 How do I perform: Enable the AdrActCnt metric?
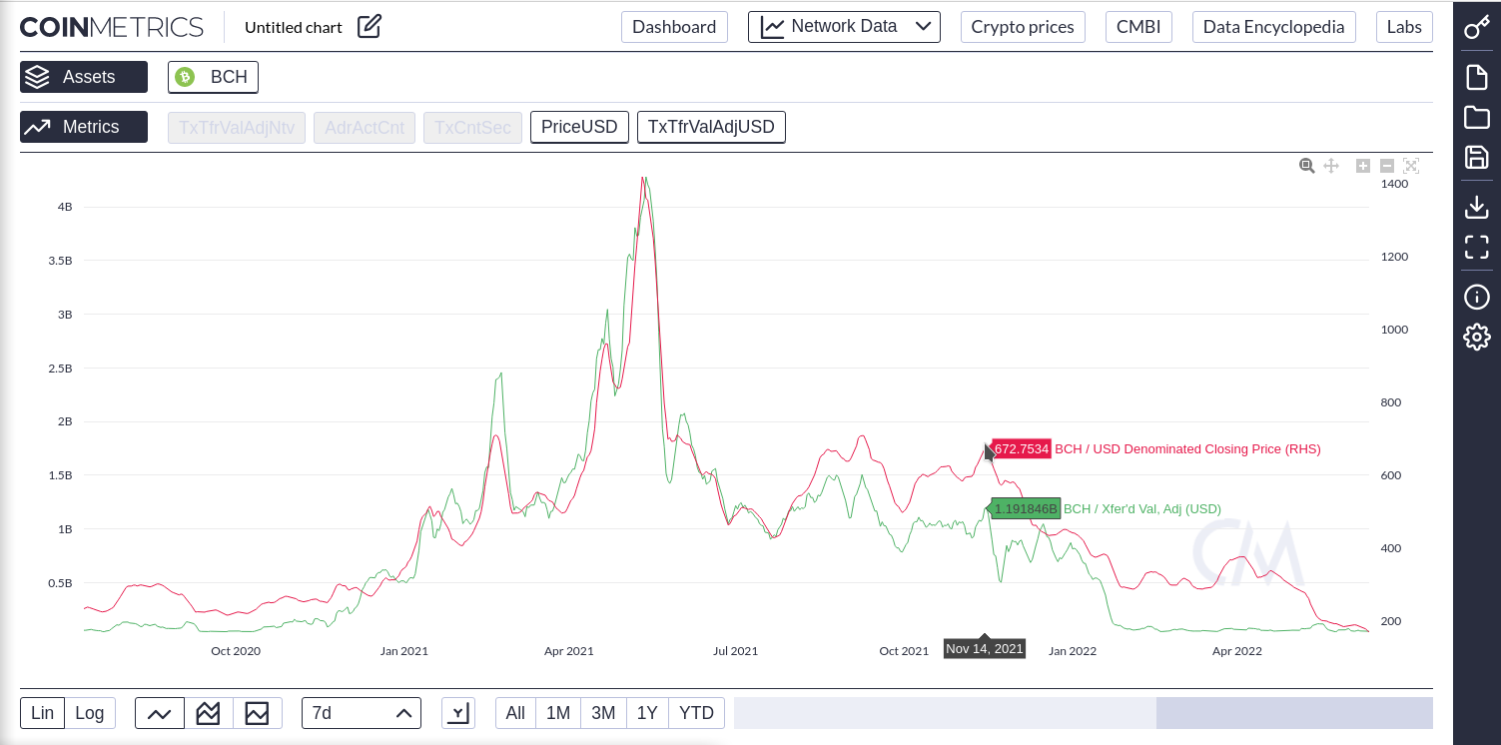[365, 127]
